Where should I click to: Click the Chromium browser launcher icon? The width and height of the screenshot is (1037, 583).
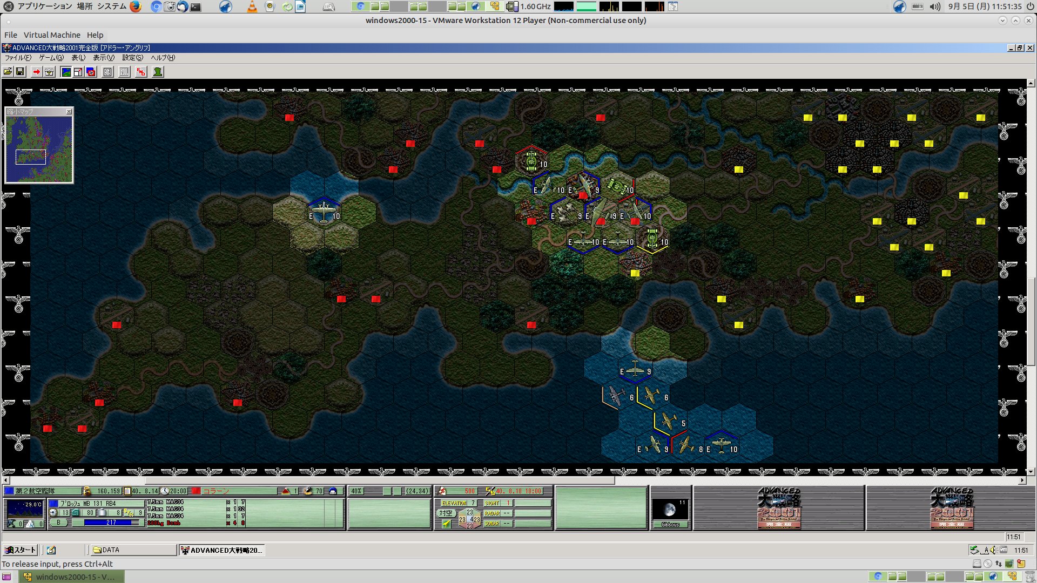(156, 6)
